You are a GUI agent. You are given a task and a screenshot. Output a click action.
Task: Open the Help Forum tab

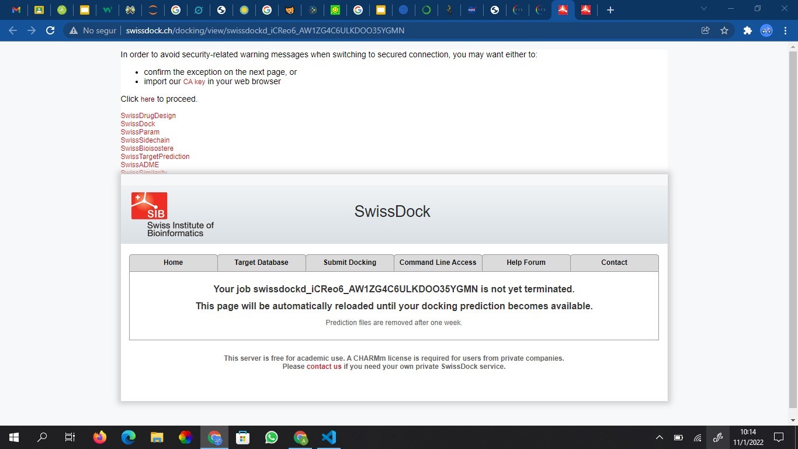click(526, 263)
